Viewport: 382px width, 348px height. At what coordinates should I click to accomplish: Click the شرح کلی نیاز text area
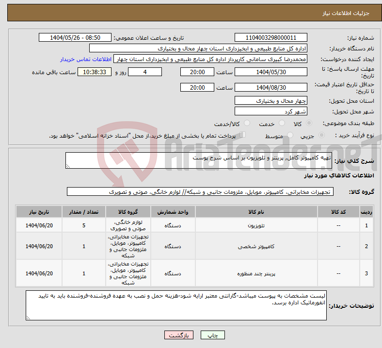[x=199, y=160]
